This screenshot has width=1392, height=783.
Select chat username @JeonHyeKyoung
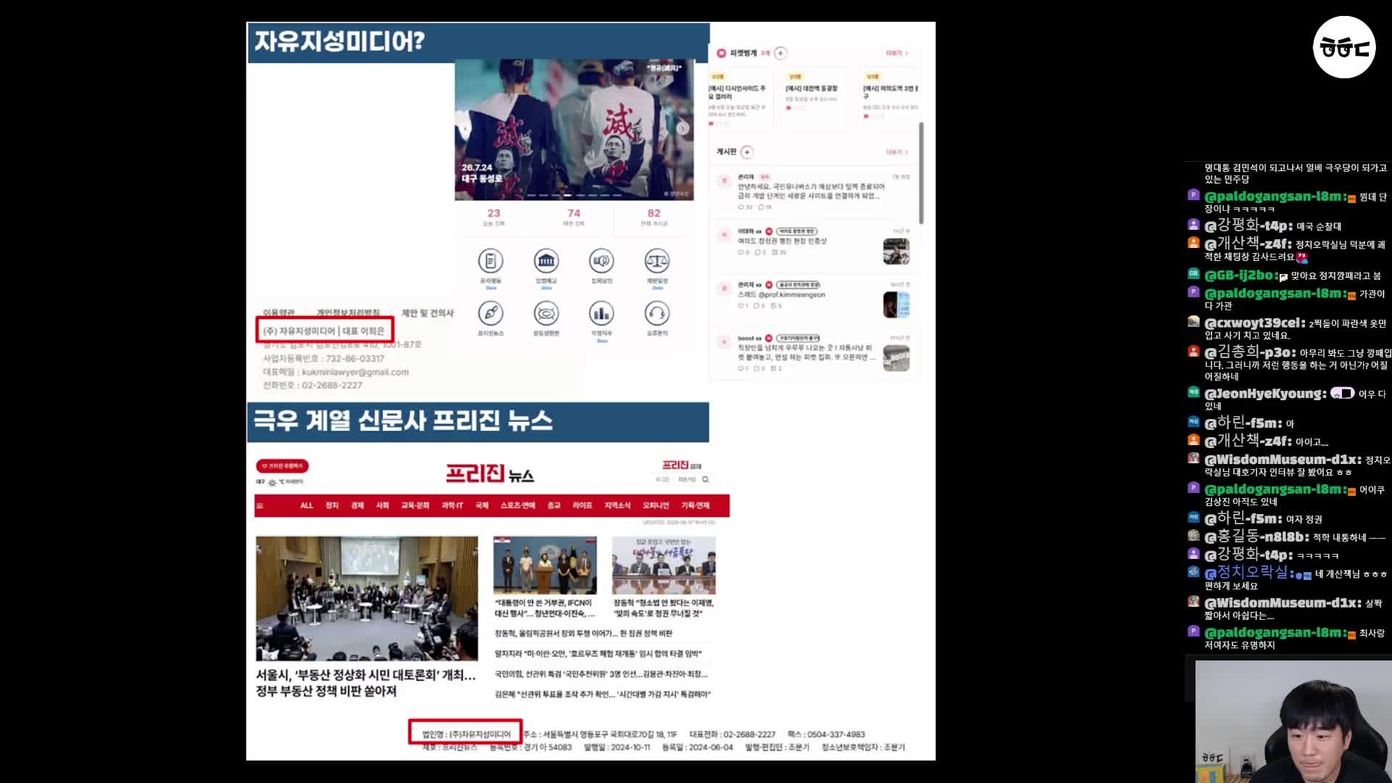(1265, 394)
